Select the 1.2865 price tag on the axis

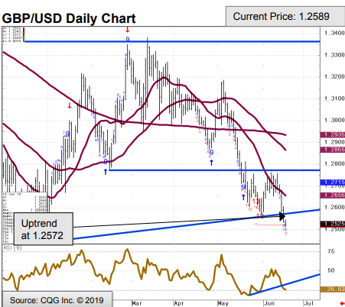tap(333, 150)
